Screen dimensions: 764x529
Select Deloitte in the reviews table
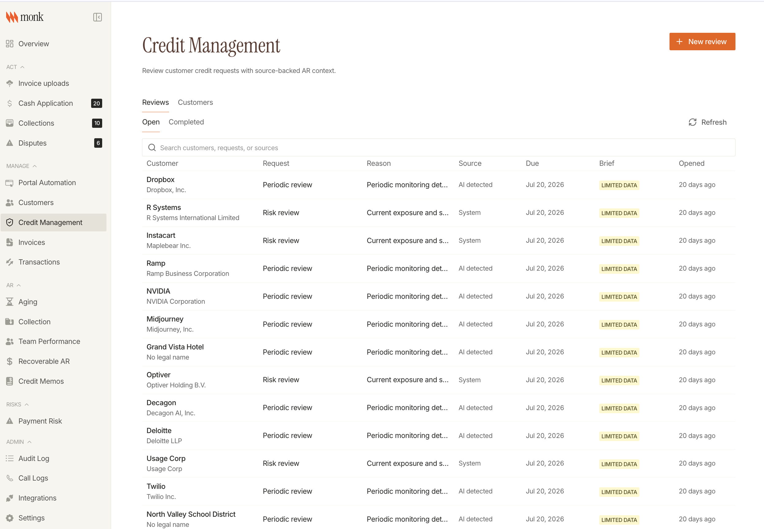pos(438,435)
